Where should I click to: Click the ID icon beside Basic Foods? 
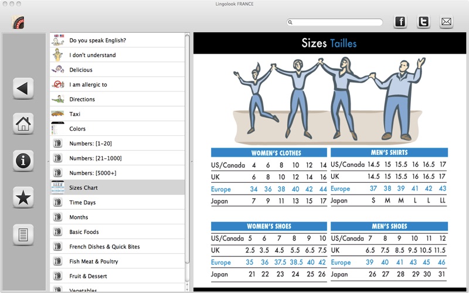(57, 231)
